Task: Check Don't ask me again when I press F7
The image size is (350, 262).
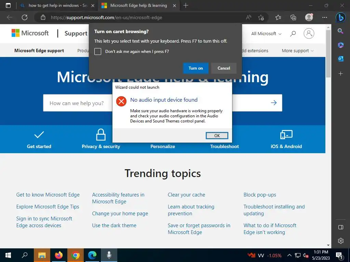Action: point(98,52)
